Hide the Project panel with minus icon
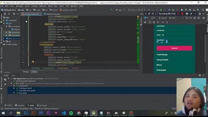 [18, 14]
